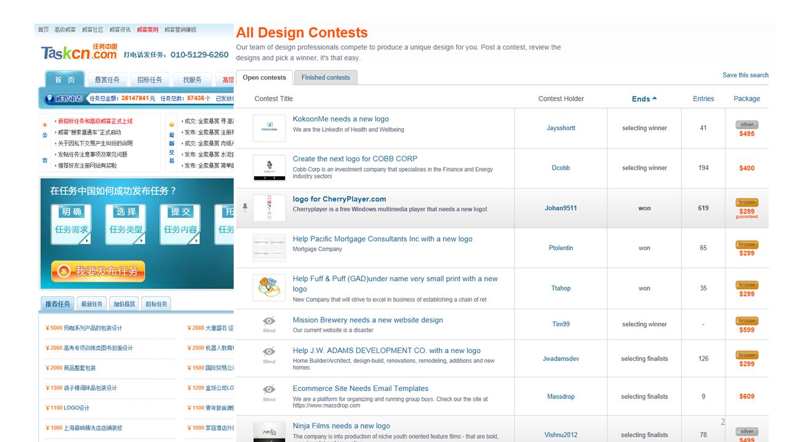The height and width of the screenshot is (442, 785).
Task: Open contest holder Massdrop's profile
Action: (x=561, y=397)
